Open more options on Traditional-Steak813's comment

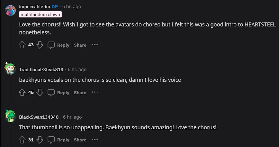point(95,92)
